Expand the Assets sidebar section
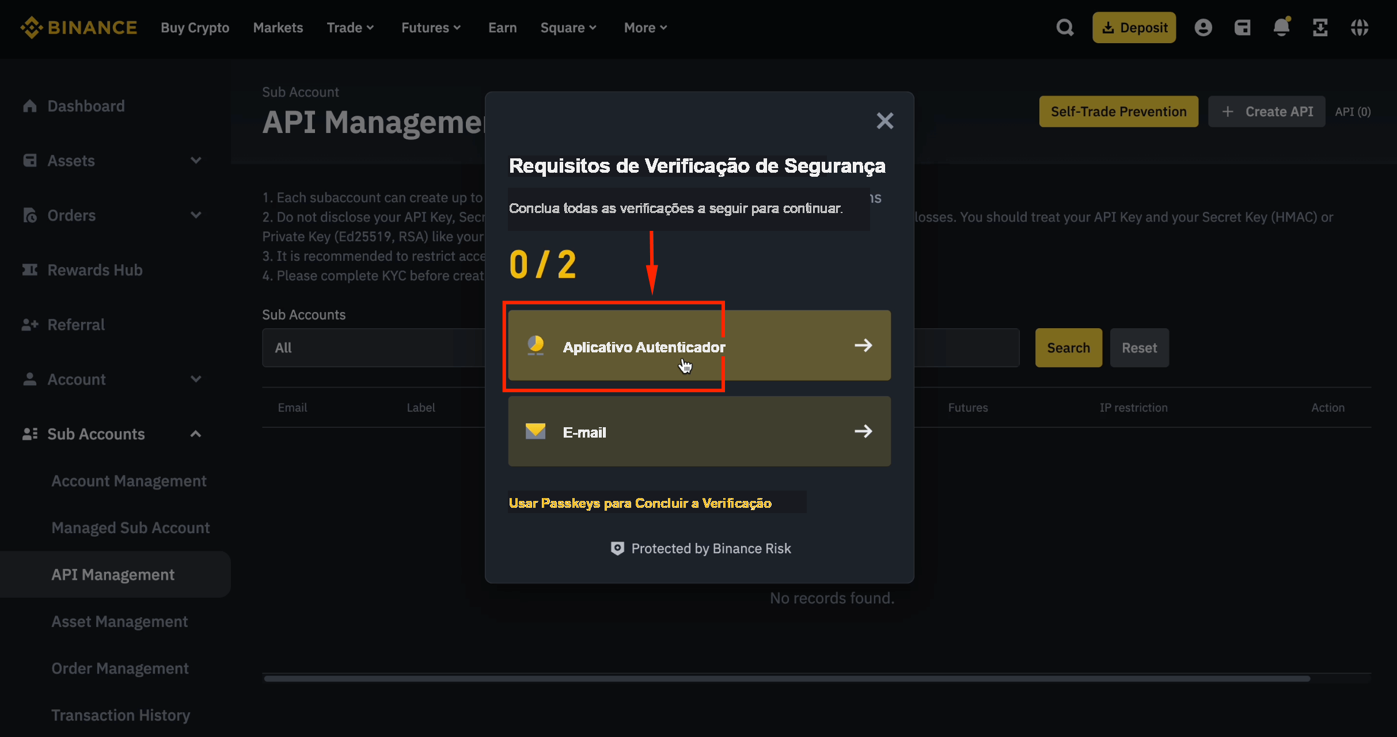1397x737 pixels. [196, 161]
